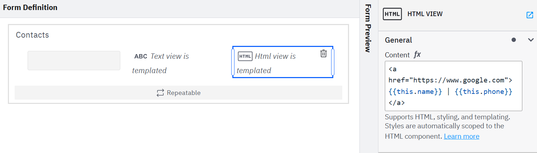This screenshot has height=153, width=537.
Task: Open the Form Preview side panel
Action: tap(368, 29)
